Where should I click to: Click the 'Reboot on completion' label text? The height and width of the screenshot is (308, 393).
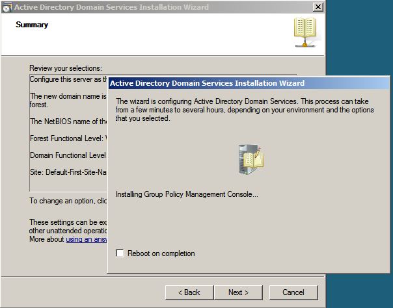[161, 253]
